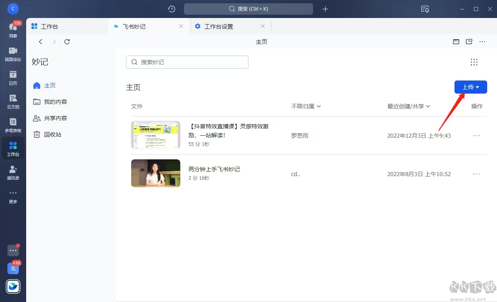Open the 两分钟上手飞书妙记 title
497x302 pixels.
(x=214, y=169)
